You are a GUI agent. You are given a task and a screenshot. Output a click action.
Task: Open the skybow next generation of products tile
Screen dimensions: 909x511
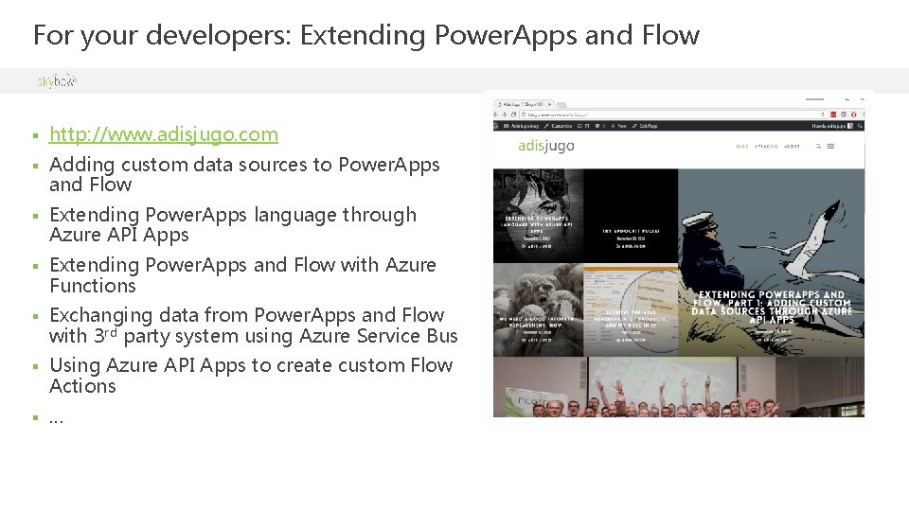pos(631,310)
